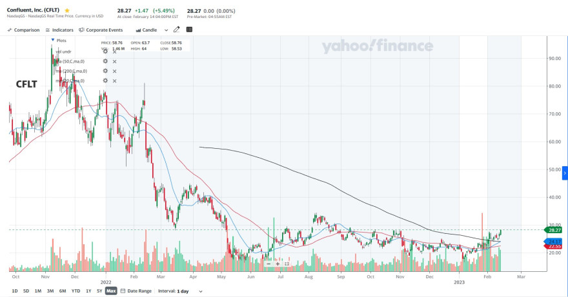Screen dimensions: 568x297
Task: Click the watchlist star next to Confluent, Inc.
Action: 67,10
